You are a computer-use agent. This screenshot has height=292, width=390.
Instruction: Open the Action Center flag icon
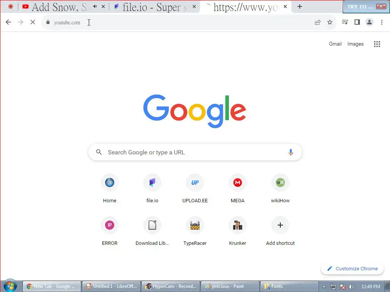pos(342,287)
